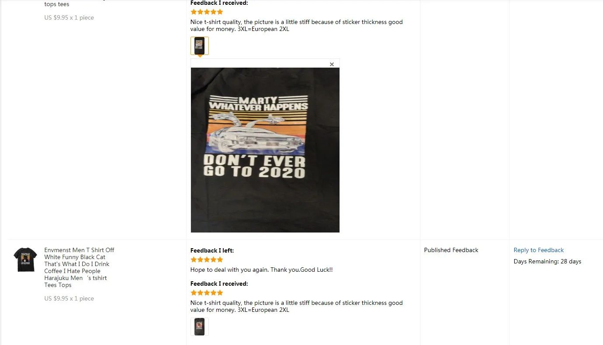Click Days Remaining: 28 days label
The height and width of the screenshot is (345, 603).
547,261
